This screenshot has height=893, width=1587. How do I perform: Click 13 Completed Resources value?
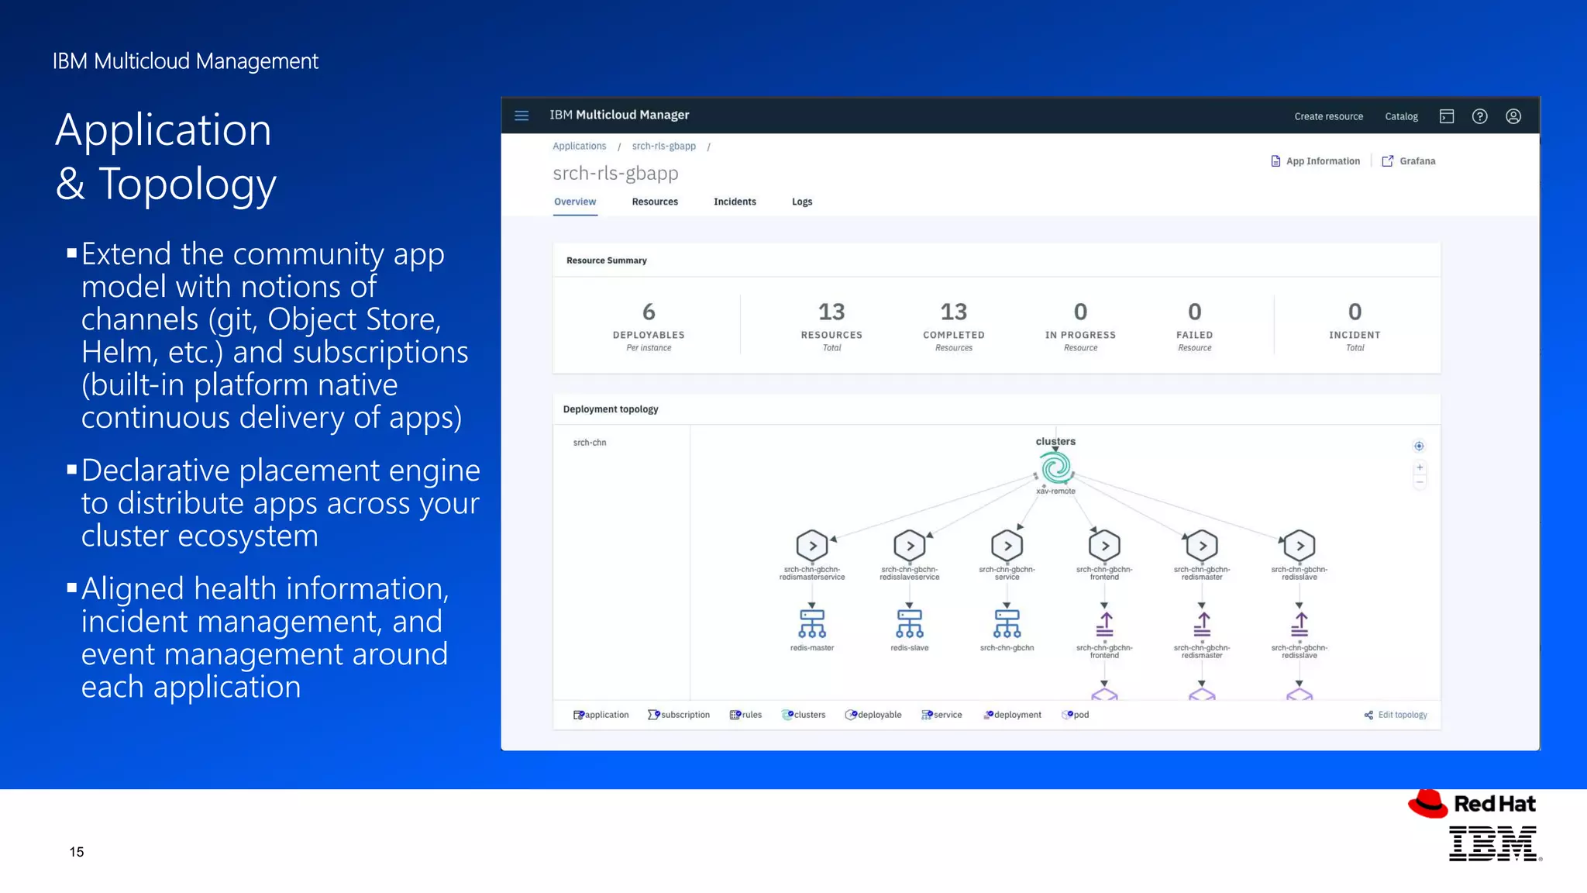(954, 312)
